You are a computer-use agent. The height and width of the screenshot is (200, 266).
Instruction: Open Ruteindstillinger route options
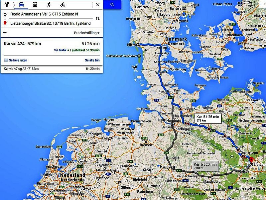point(87,33)
